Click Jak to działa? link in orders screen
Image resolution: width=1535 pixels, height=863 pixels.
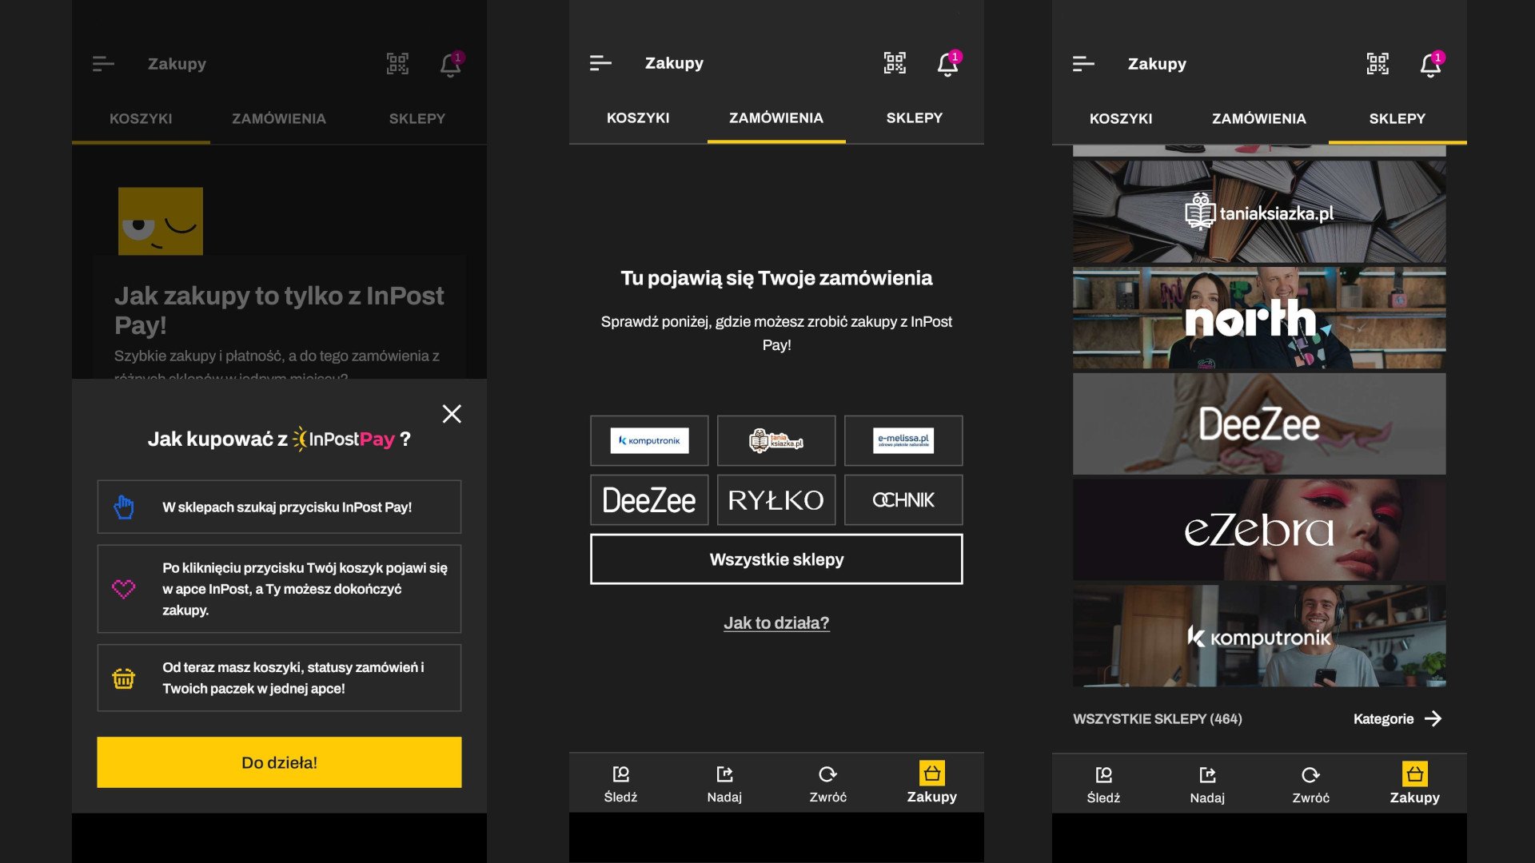click(776, 624)
